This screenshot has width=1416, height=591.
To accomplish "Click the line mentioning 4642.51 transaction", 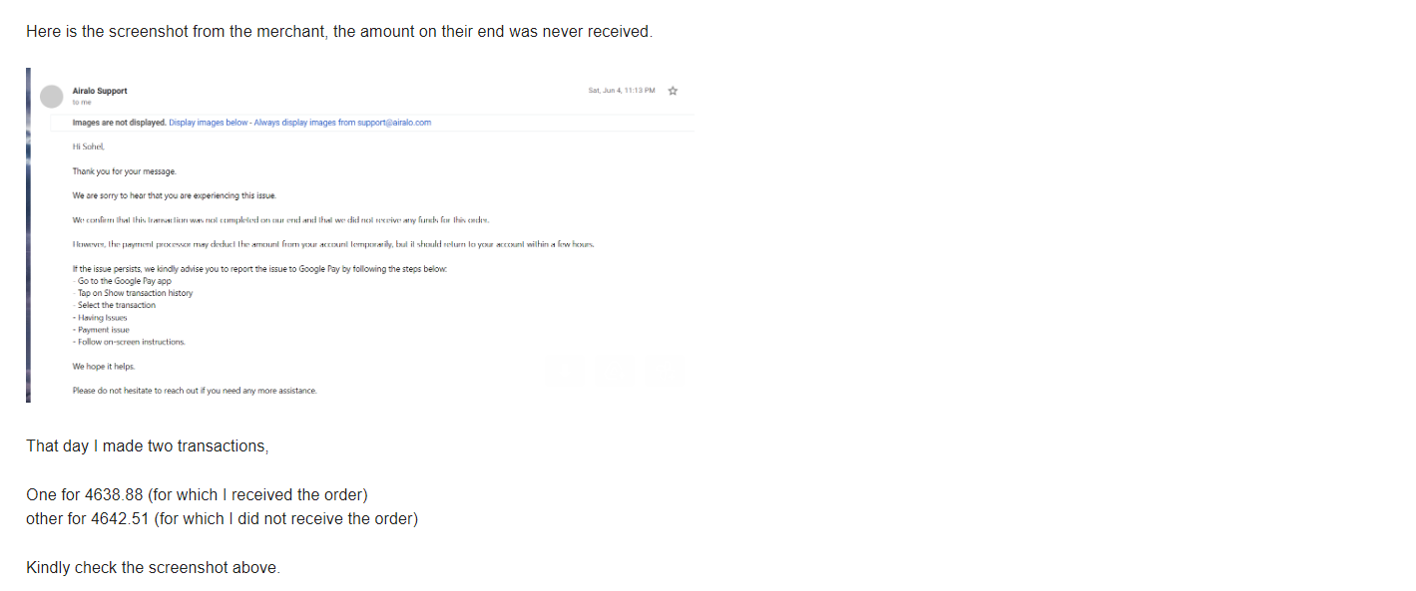I will (223, 518).
